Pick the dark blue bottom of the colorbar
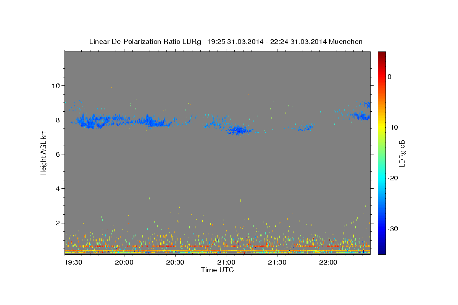 (x=381, y=250)
